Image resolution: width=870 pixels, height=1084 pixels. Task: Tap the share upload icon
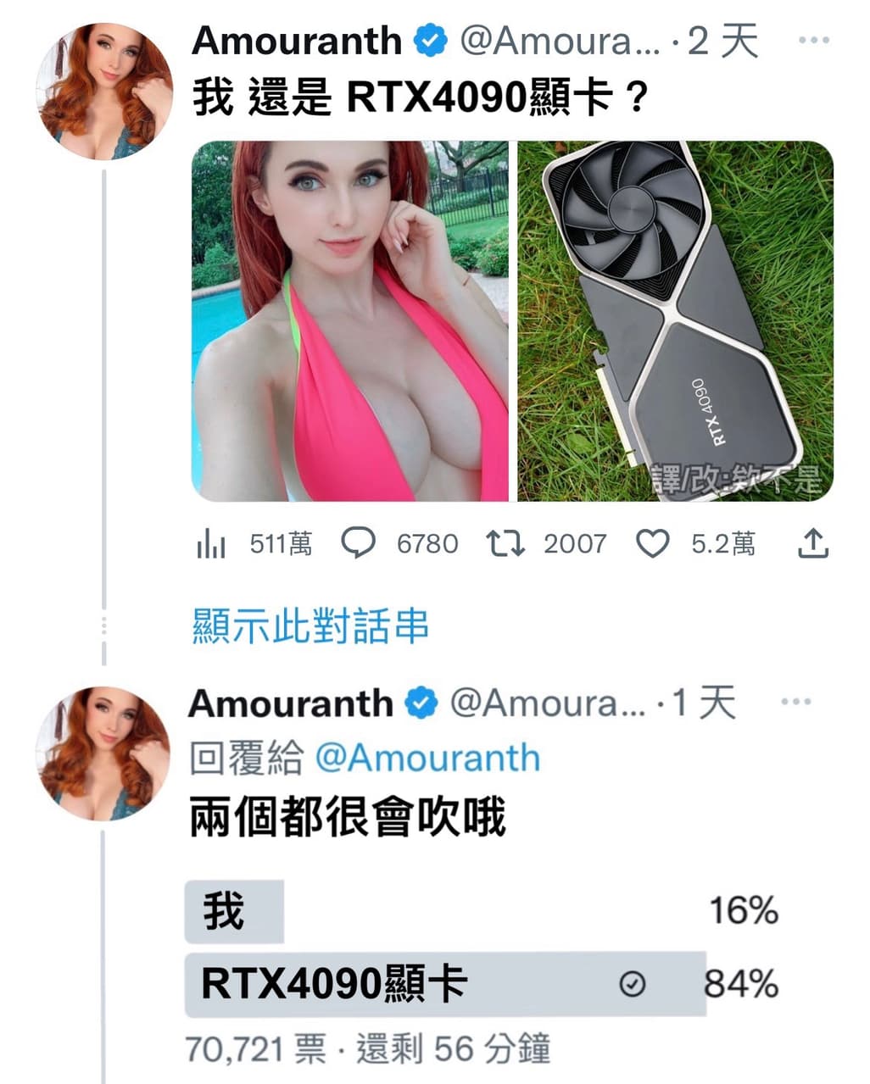click(813, 543)
